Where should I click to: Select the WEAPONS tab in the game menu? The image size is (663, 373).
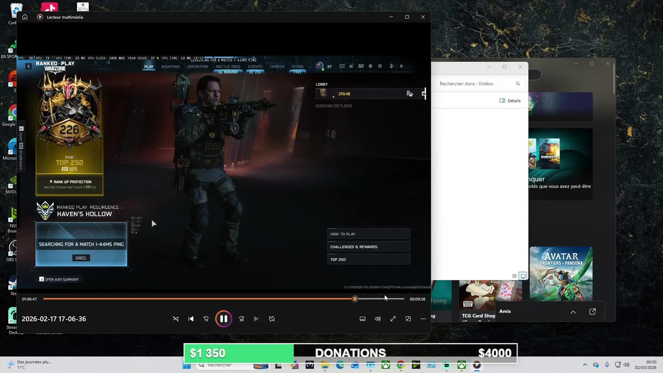(x=170, y=66)
